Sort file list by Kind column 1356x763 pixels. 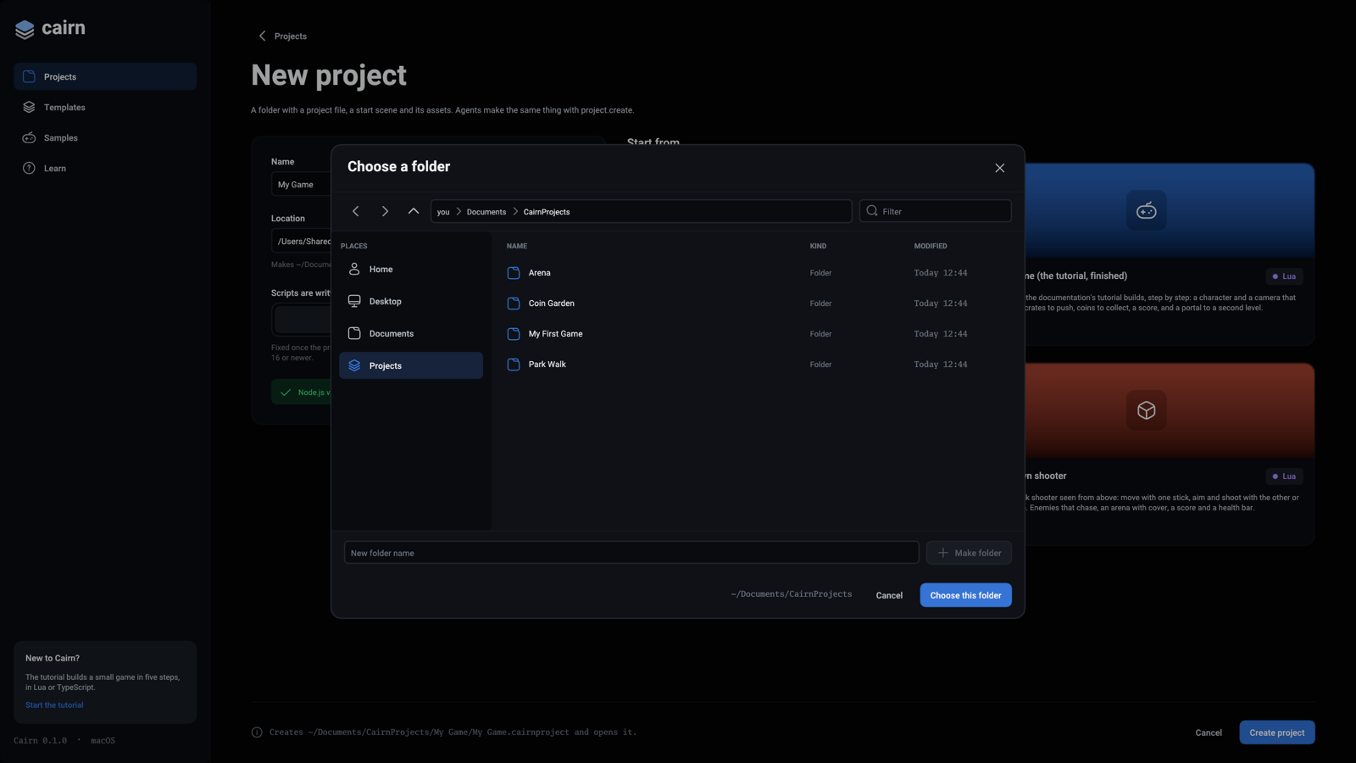pos(818,246)
